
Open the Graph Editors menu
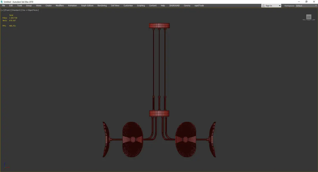click(87, 6)
